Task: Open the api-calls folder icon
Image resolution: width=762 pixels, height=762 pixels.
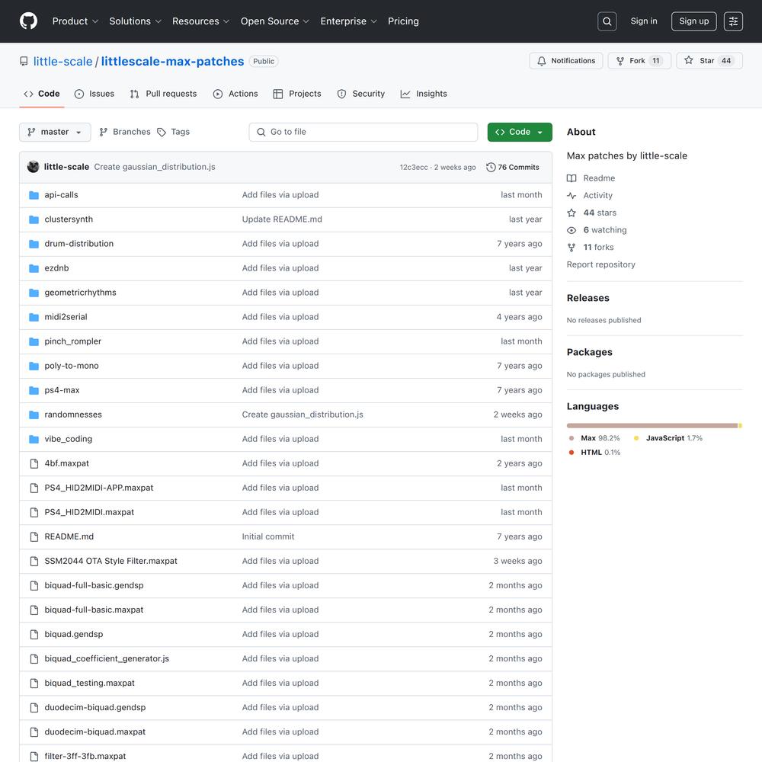Action: pyautogui.click(x=34, y=195)
